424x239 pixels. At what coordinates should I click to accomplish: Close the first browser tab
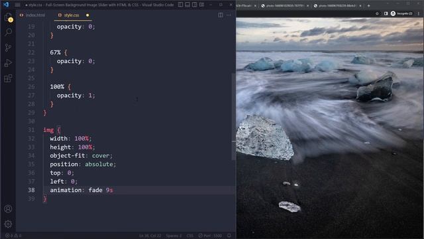pos(254,5)
